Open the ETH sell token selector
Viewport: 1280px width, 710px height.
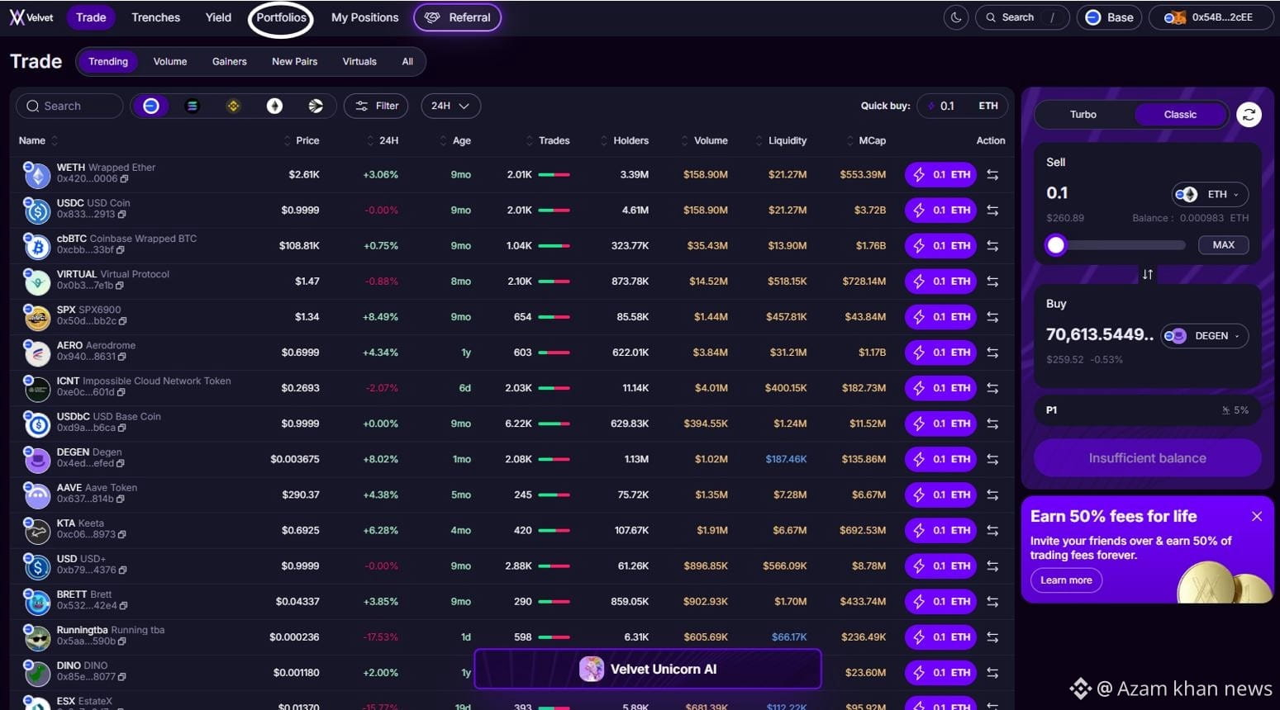(x=1210, y=195)
